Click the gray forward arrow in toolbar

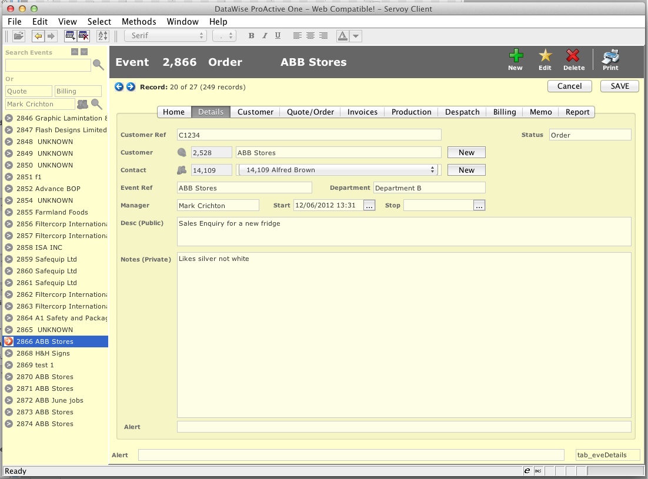pos(51,36)
